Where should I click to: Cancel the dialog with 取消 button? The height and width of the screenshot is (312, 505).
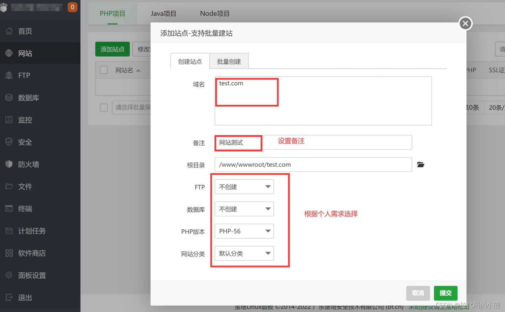point(418,293)
